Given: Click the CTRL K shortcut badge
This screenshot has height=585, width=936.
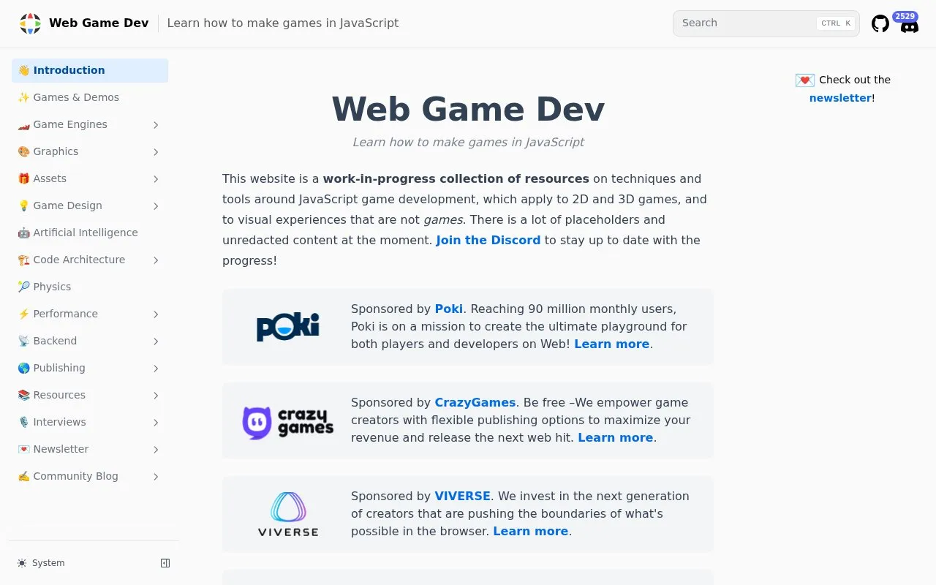Looking at the screenshot, I should [836, 23].
